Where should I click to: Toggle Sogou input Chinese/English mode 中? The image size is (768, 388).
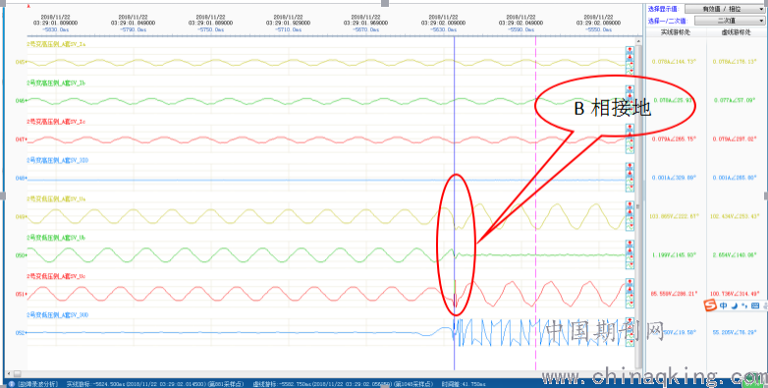pos(724,305)
